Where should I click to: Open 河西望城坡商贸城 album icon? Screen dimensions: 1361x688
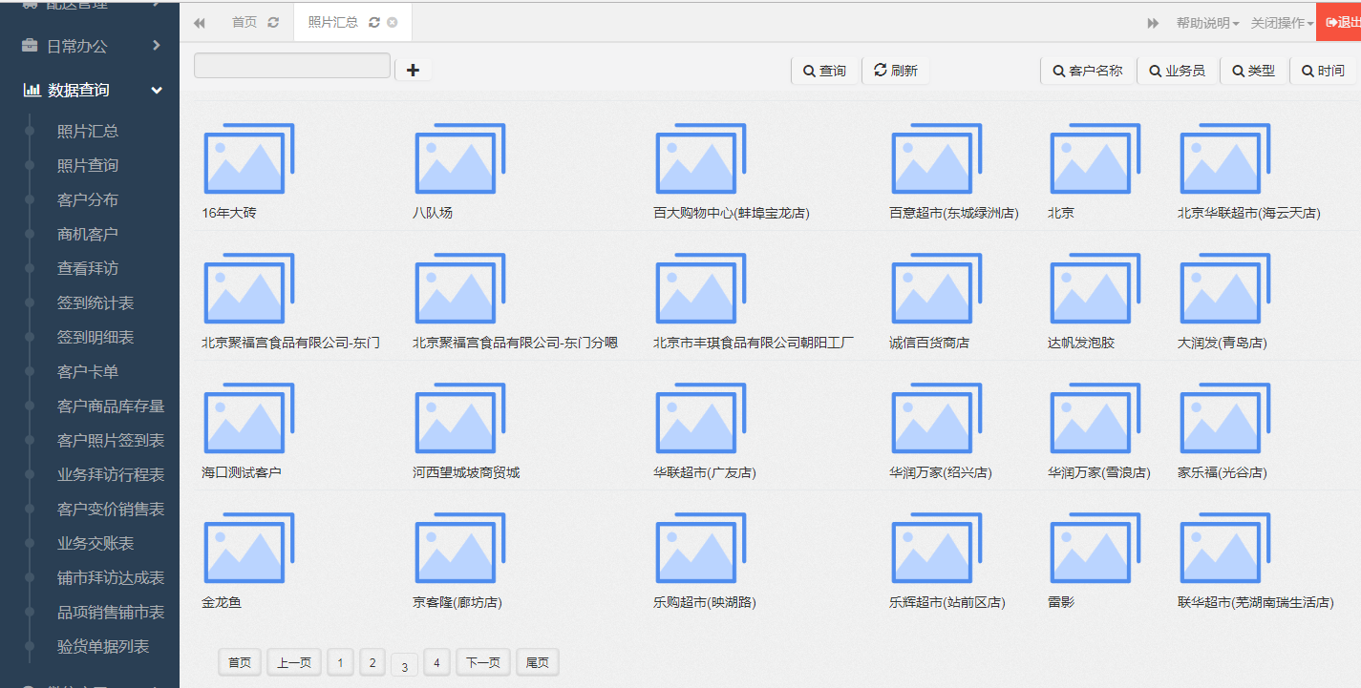459,418
